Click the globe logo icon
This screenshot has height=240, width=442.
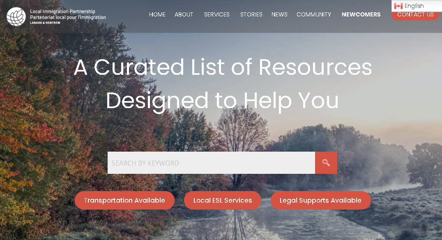[x=16, y=16]
